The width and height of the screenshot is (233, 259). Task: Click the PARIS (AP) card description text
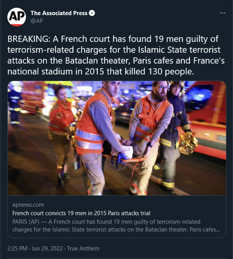point(116,226)
